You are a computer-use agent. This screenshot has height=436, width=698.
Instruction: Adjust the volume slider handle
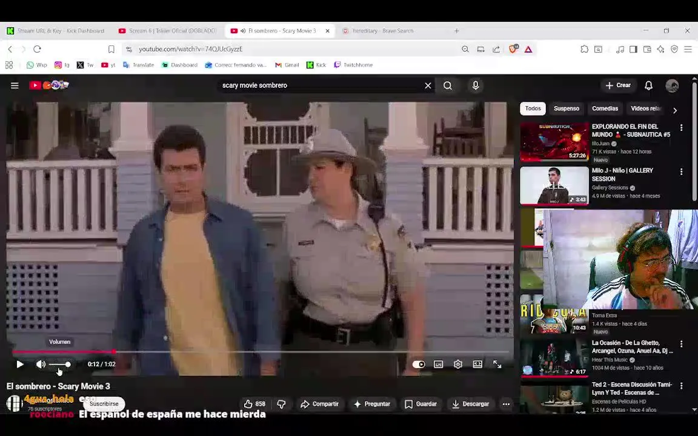pyautogui.click(x=68, y=365)
